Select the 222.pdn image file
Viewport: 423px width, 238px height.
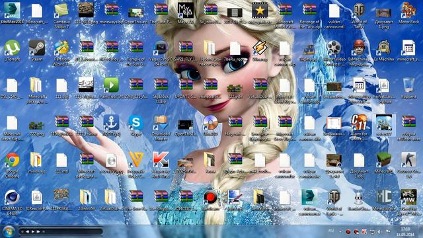point(235,91)
